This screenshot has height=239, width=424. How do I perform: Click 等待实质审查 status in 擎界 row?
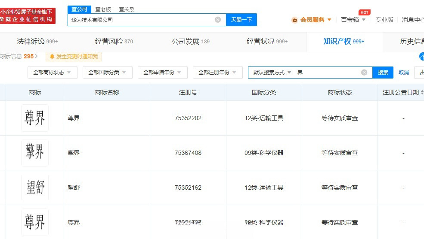340,153
